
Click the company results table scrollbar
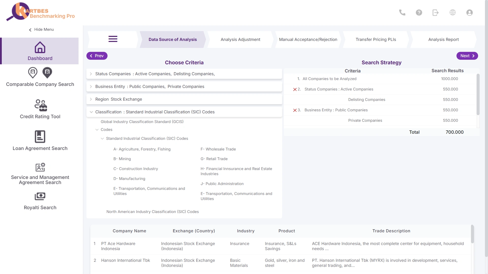tap(472, 234)
